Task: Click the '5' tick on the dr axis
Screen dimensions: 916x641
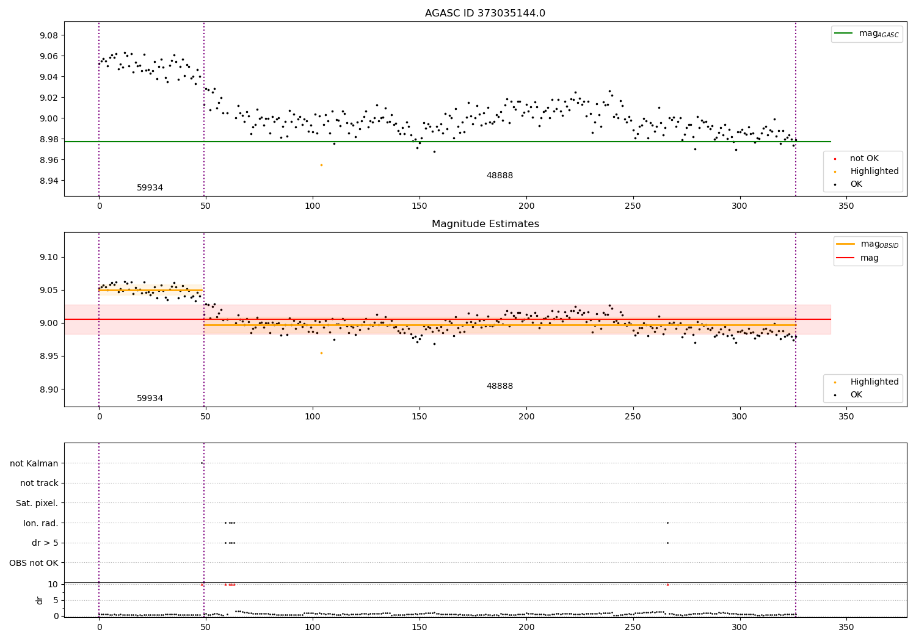Action: click(x=56, y=601)
